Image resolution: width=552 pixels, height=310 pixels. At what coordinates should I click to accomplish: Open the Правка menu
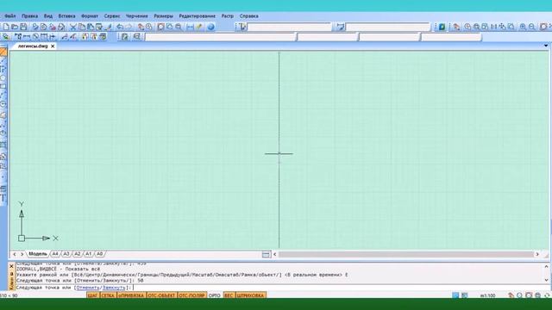29,16
